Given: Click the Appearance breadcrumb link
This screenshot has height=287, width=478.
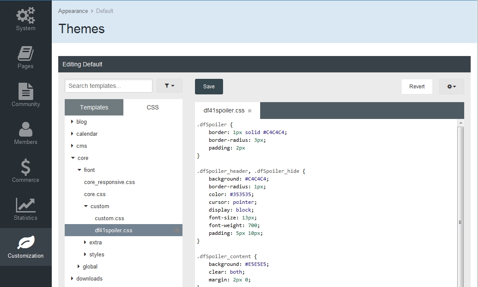Looking at the screenshot, I should pyautogui.click(x=73, y=11).
